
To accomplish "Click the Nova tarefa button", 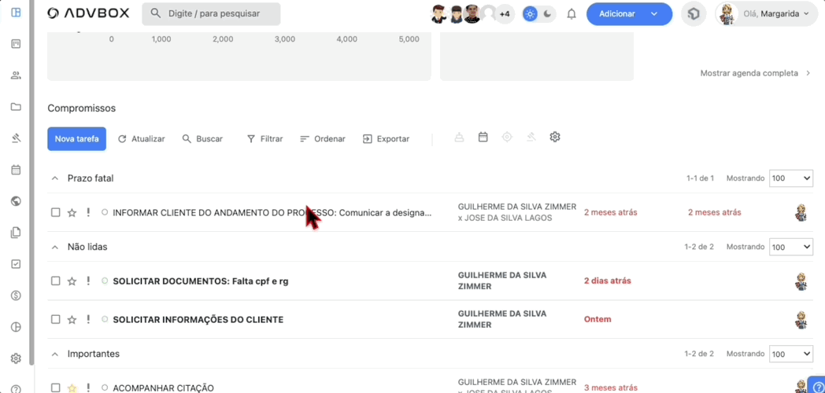I will 76,139.
